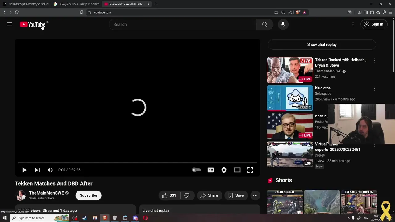Open browser main hamburger menu
This screenshot has width=395, height=222.
390,12
